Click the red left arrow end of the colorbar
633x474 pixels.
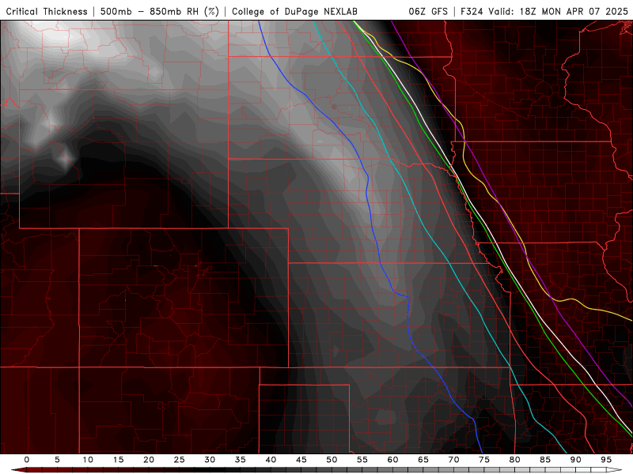[x=18, y=470]
